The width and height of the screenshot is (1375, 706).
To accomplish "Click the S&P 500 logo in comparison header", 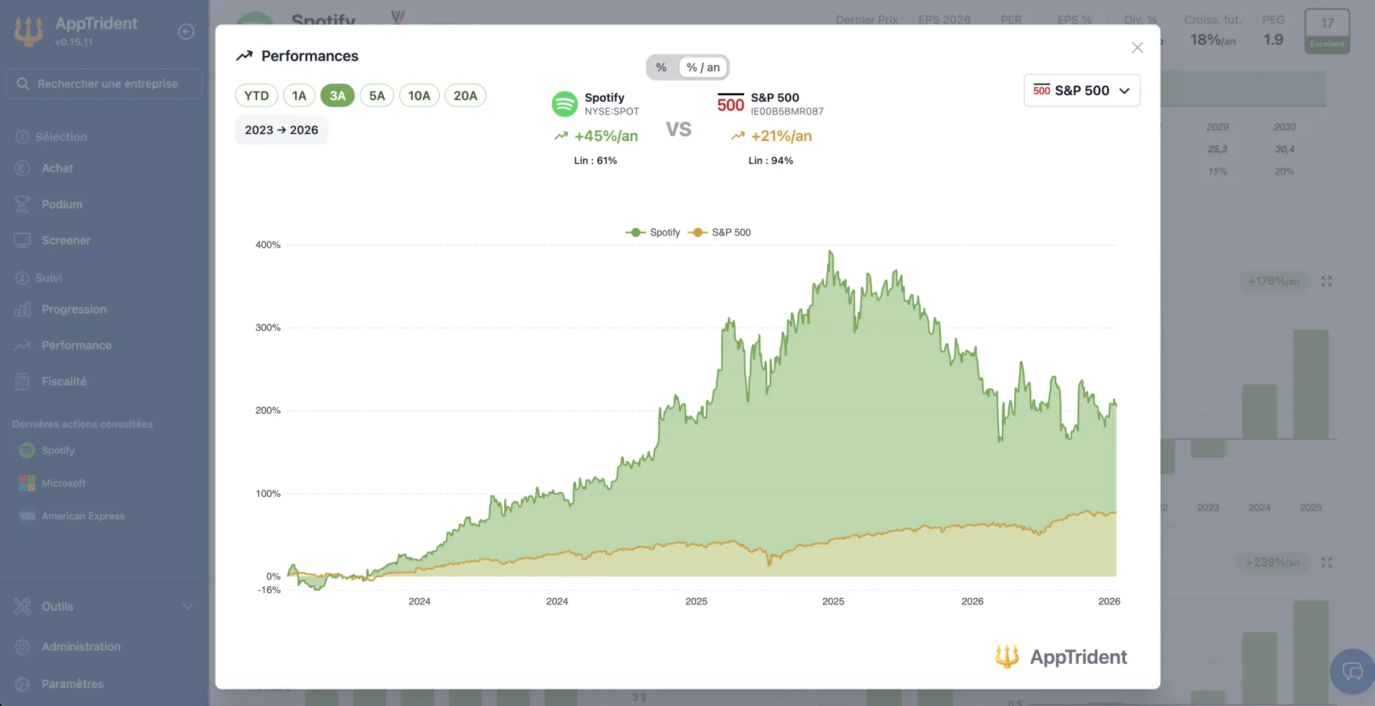I will coord(730,104).
